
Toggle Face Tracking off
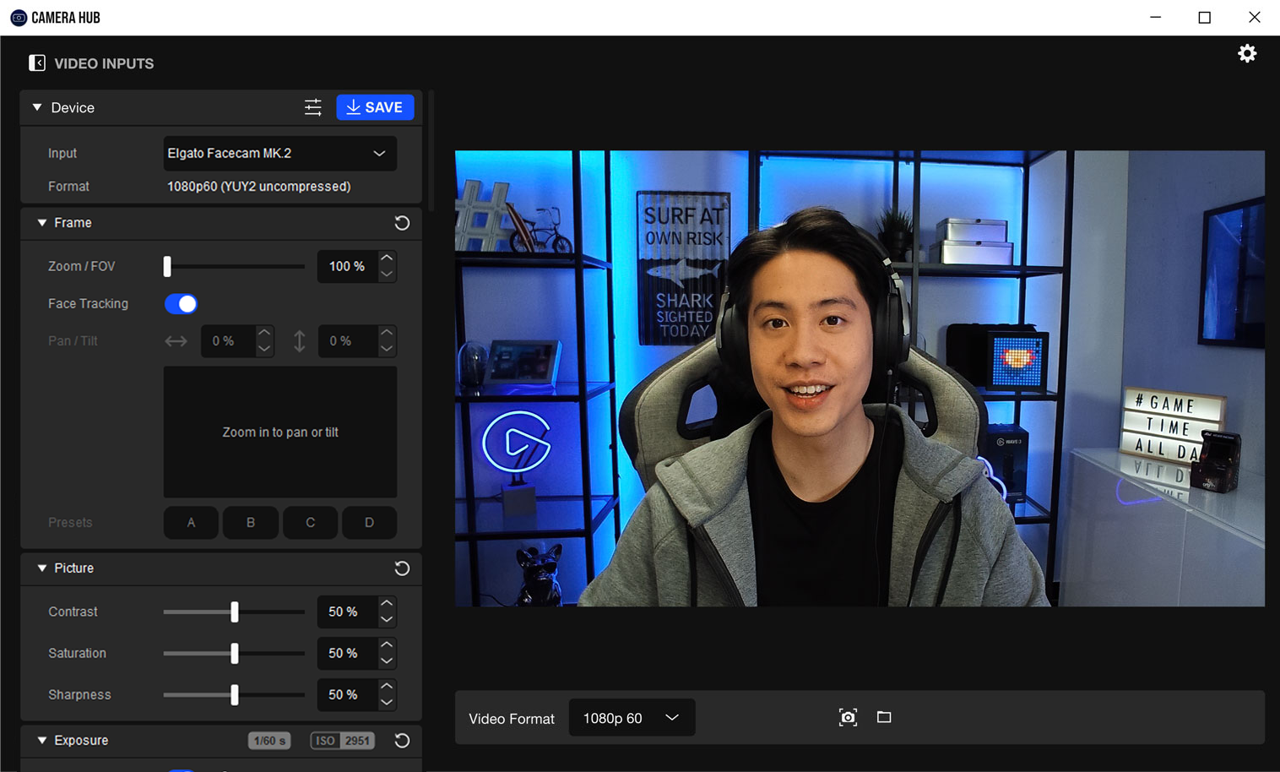pyautogui.click(x=182, y=304)
